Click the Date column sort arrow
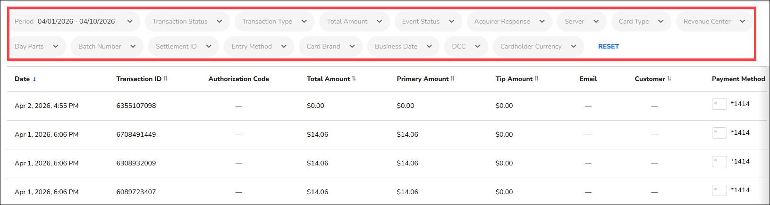Image resolution: width=770 pixels, height=205 pixels. pyautogui.click(x=34, y=79)
